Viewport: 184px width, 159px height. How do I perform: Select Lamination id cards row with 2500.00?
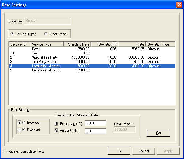(92, 70)
